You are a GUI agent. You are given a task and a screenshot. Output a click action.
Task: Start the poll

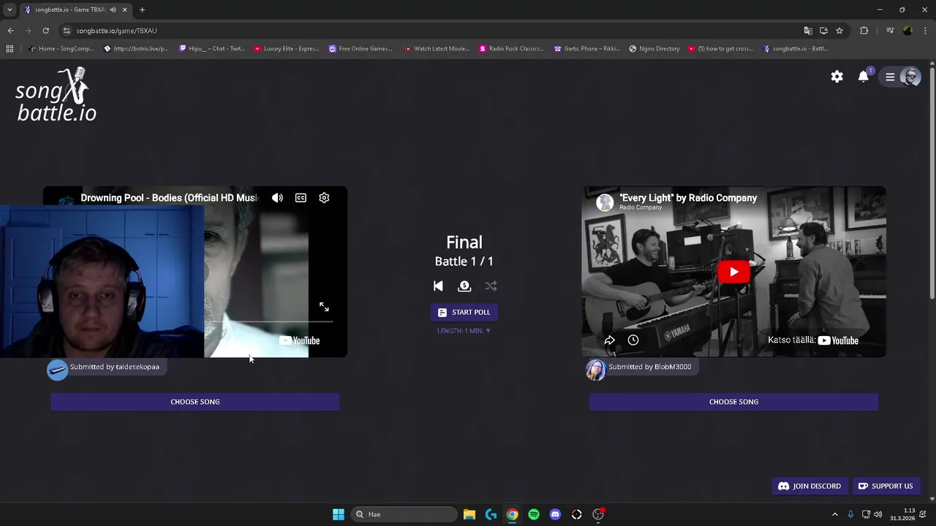(x=464, y=312)
